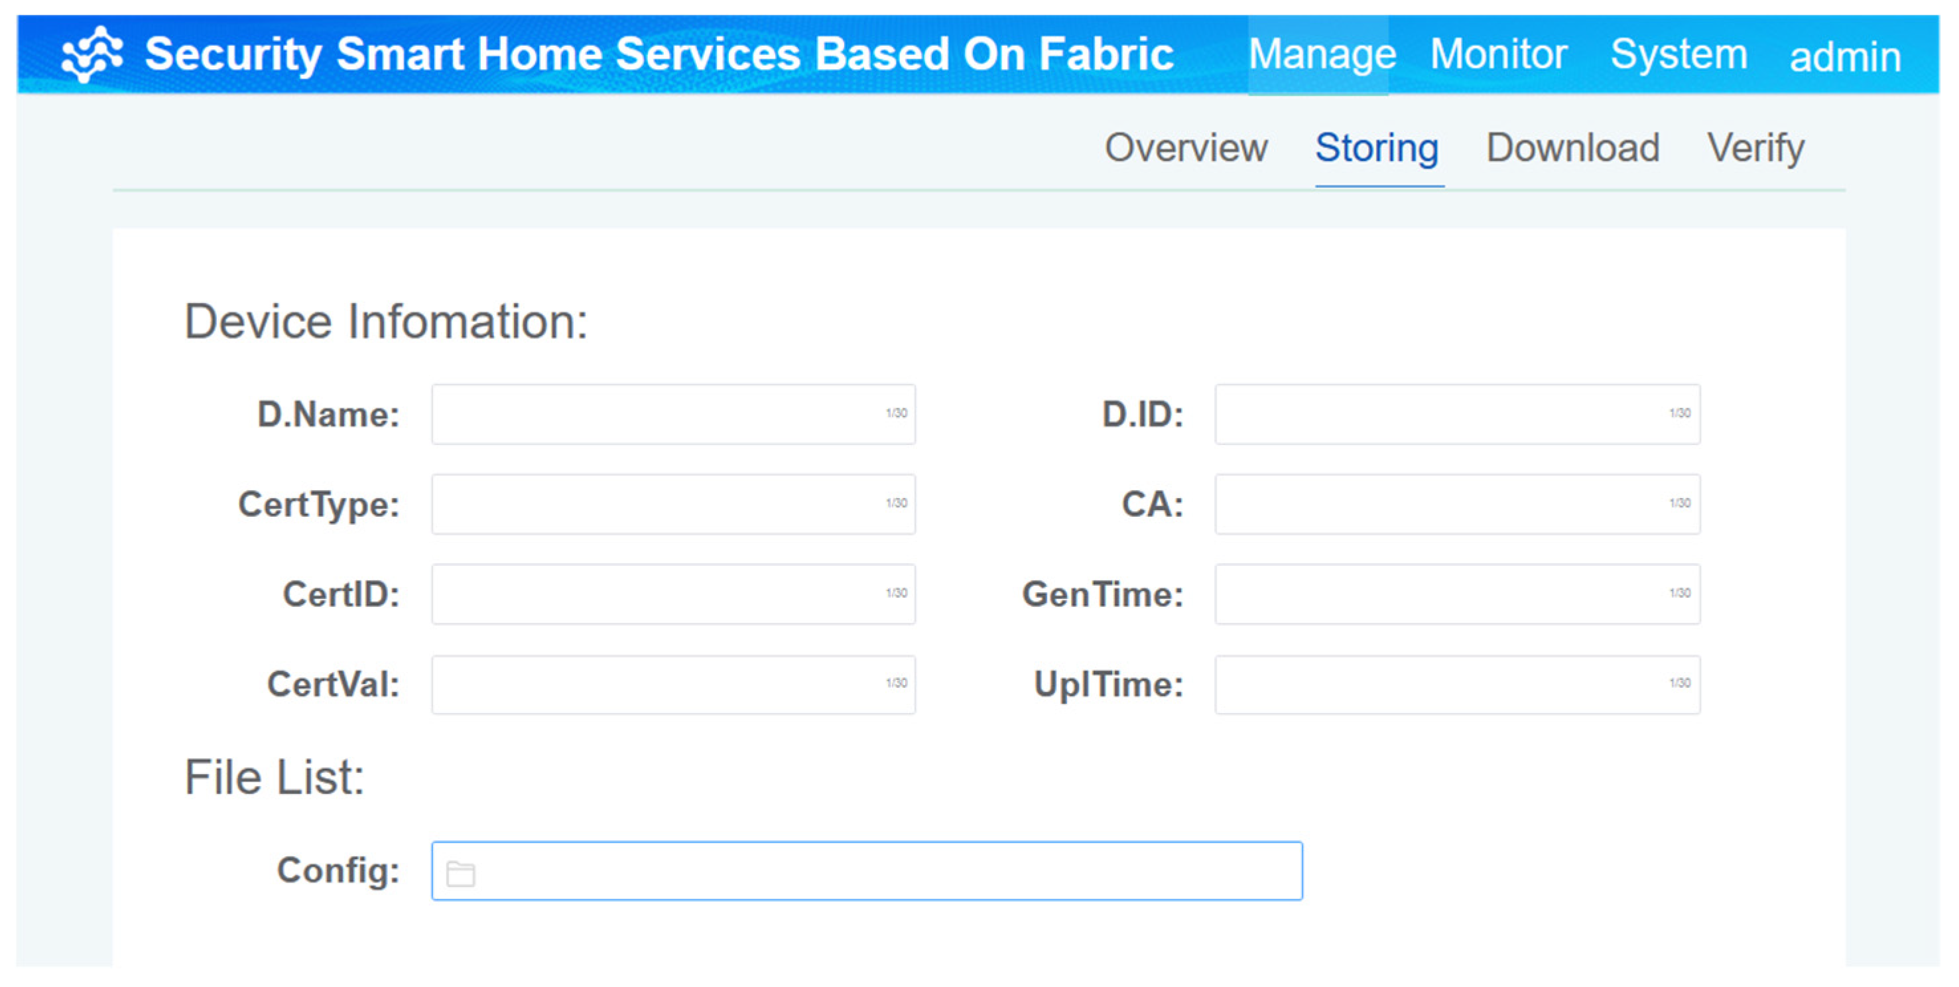
Task: Click the header title text
Action: tap(659, 55)
